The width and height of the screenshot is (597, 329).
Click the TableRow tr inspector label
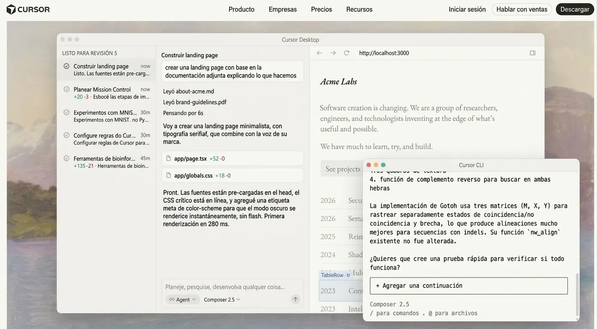click(335, 275)
